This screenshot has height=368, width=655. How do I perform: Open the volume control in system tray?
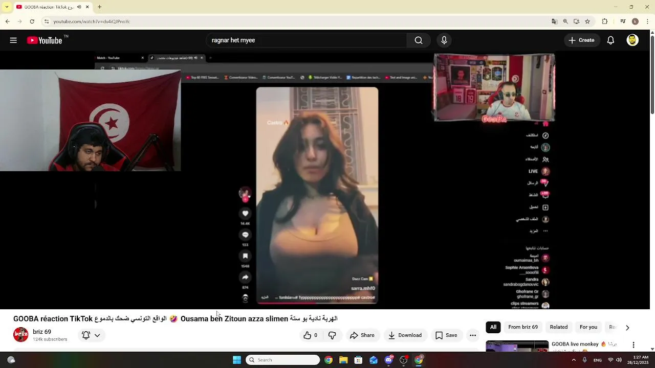[619, 360]
